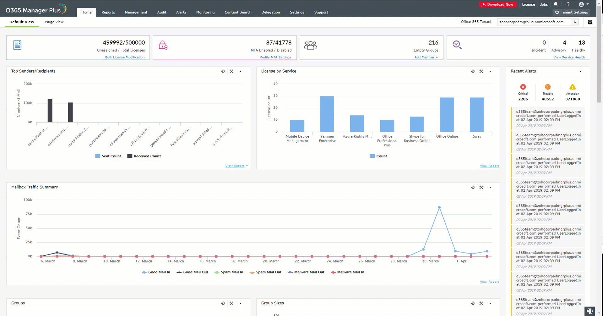Toggle Received Count series in legend
The image size is (603, 316).
[x=144, y=156]
